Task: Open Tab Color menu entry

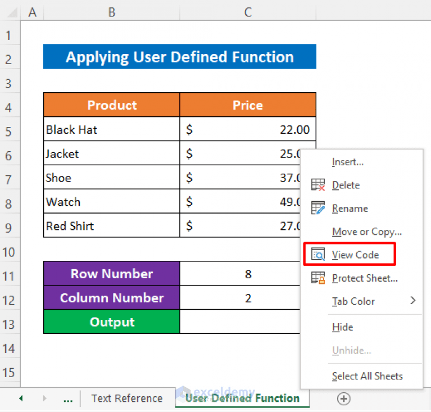Action: click(x=361, y=301)
